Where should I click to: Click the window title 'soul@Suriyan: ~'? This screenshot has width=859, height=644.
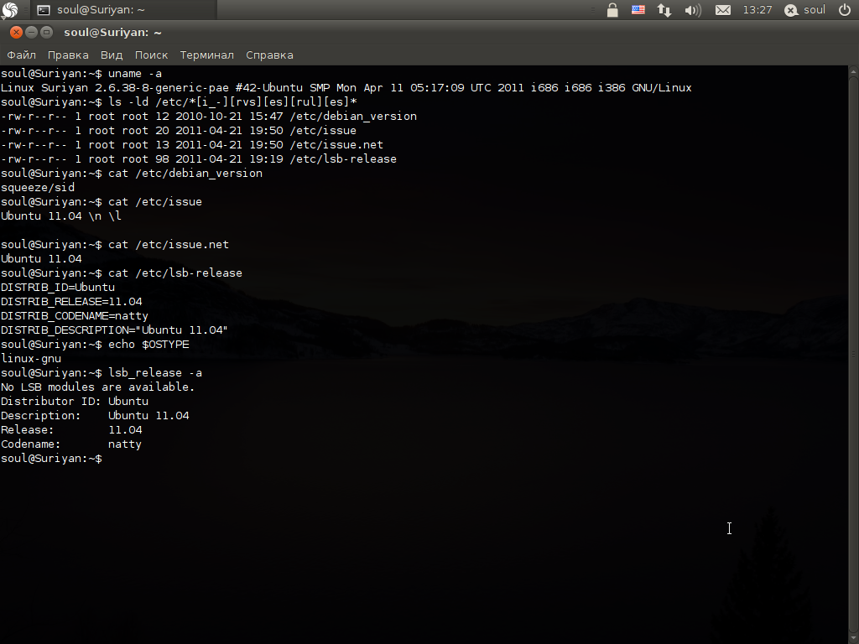(113, 33)
